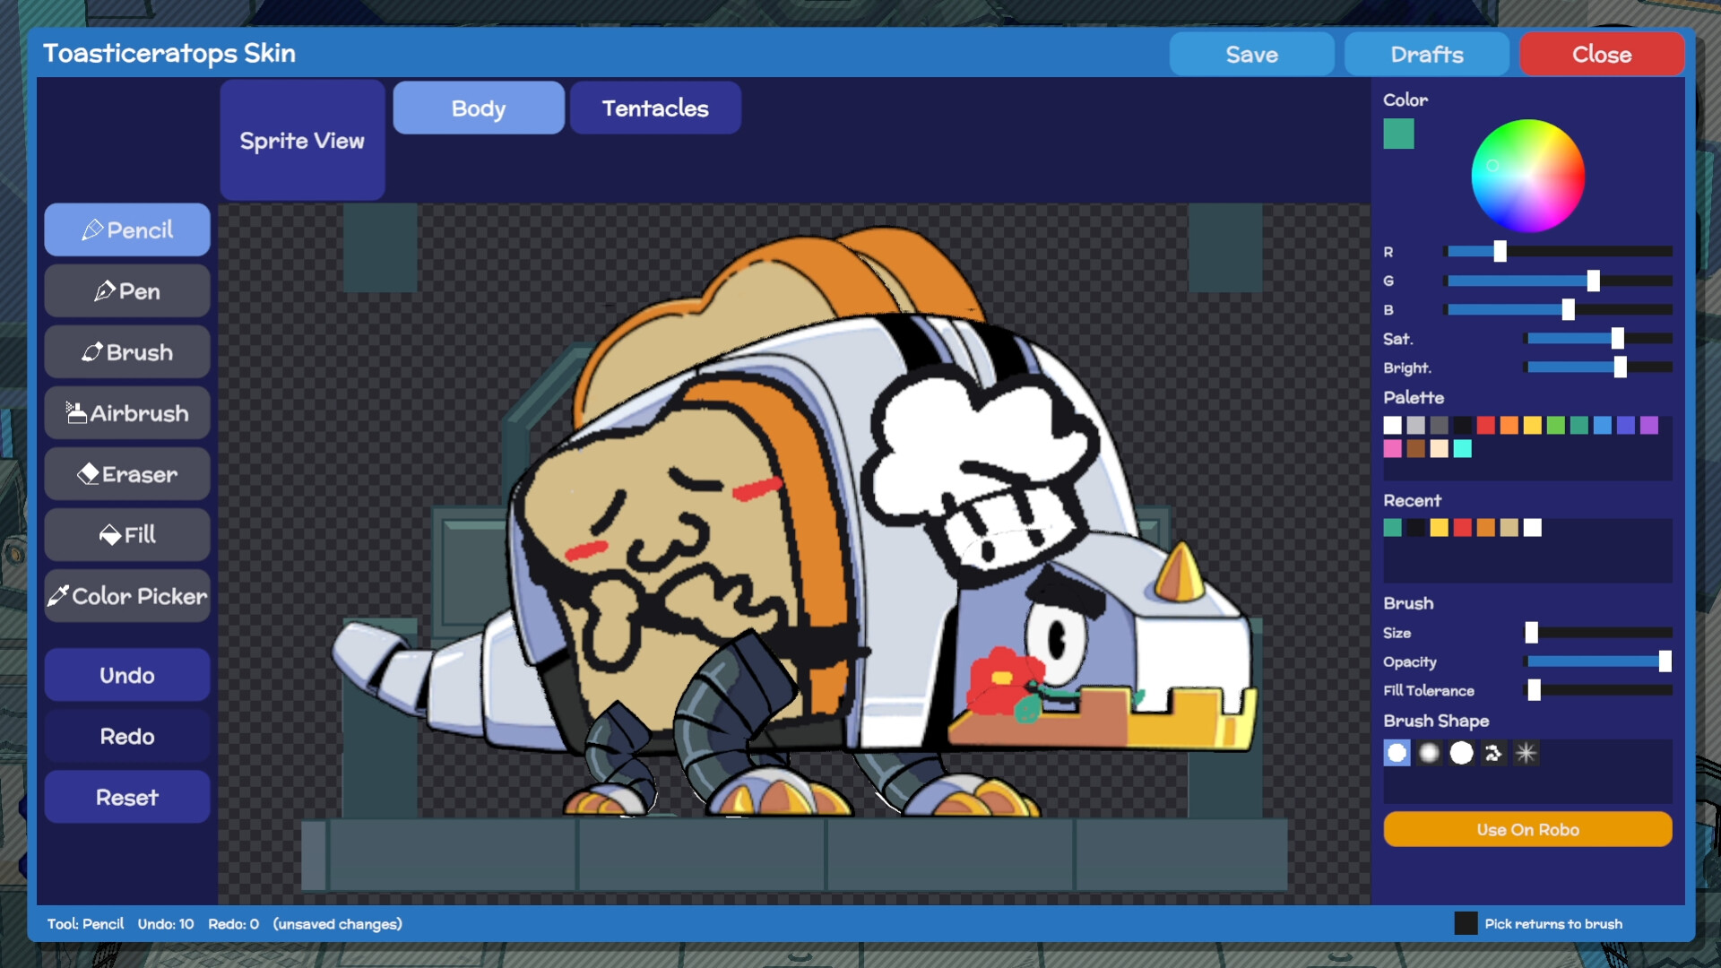Pick the purple palette swatch
1721x968 pixels.
pos(1648,425)
